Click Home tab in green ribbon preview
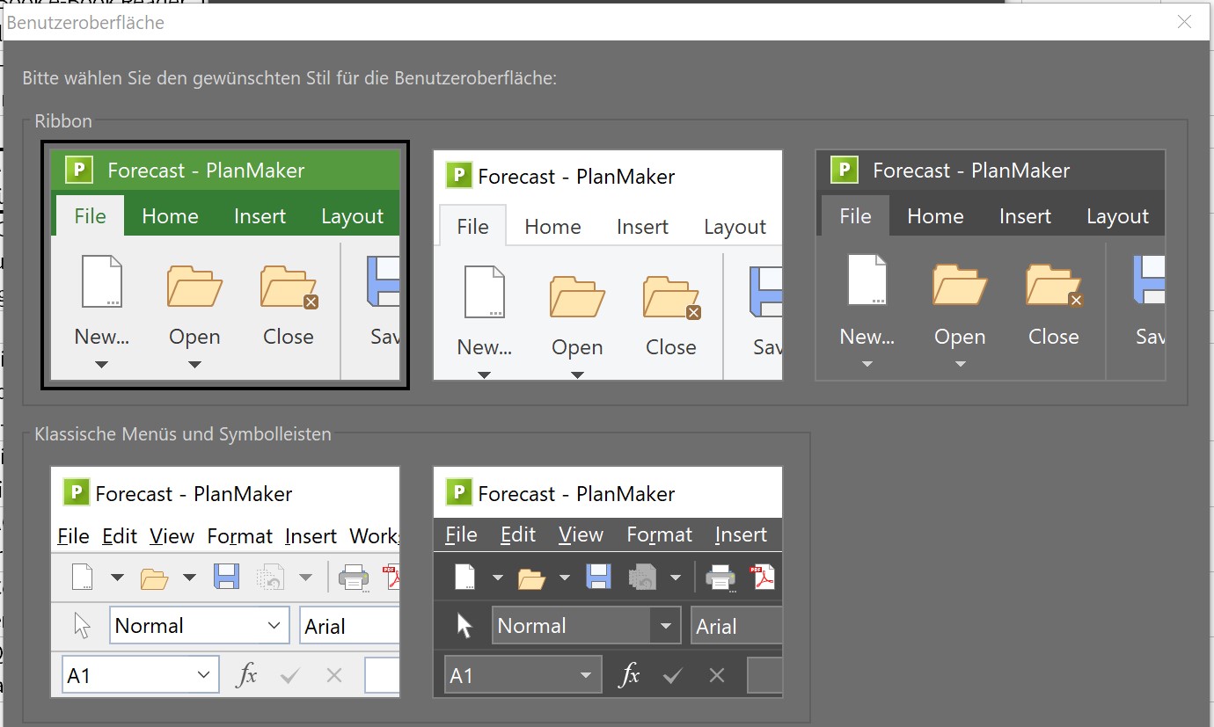Screen dimensions: 1214x727 click(x=170, y=216)
